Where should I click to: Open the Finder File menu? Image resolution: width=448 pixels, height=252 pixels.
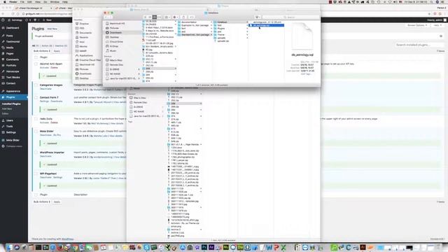tap(22, 2)
